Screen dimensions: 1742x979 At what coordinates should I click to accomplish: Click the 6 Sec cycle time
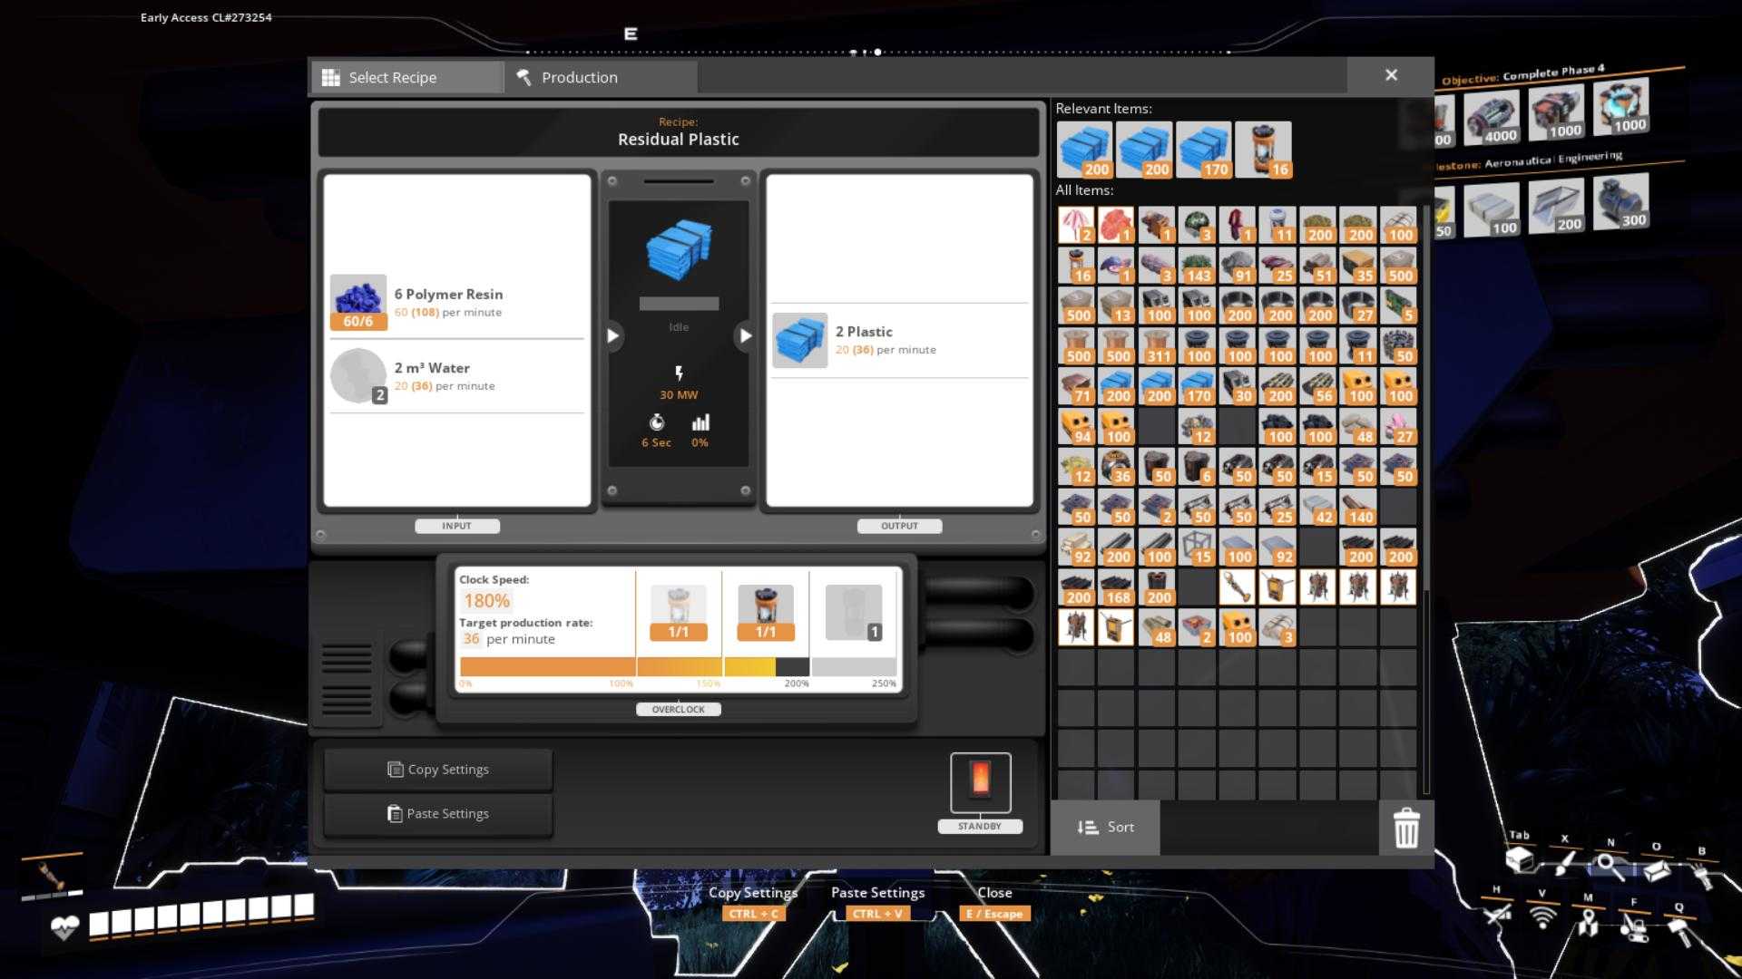[x=656, y=442]
